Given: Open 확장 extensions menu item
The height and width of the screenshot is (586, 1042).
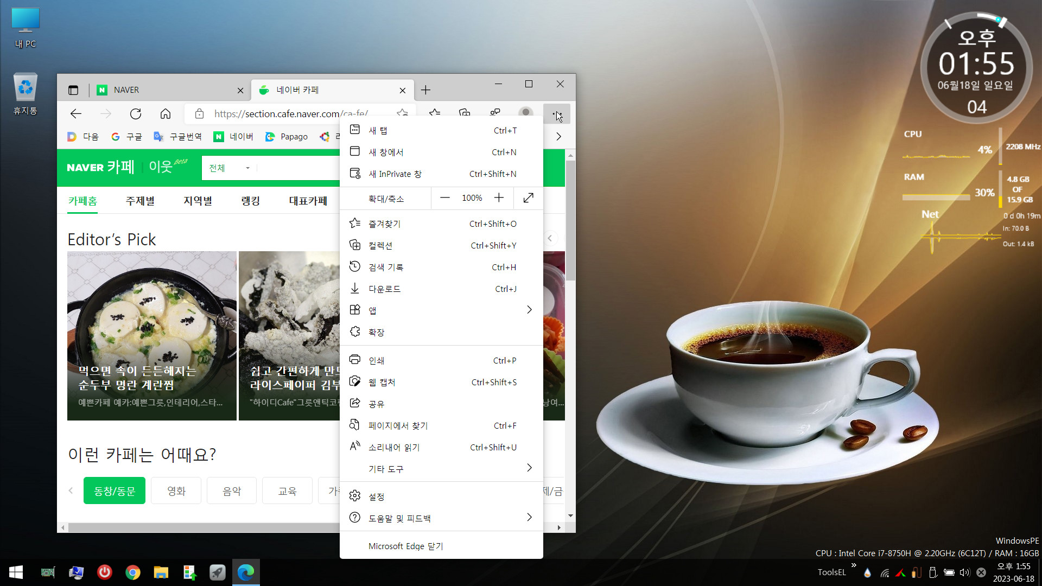Looking at the screenshot, I should (441, 332).
